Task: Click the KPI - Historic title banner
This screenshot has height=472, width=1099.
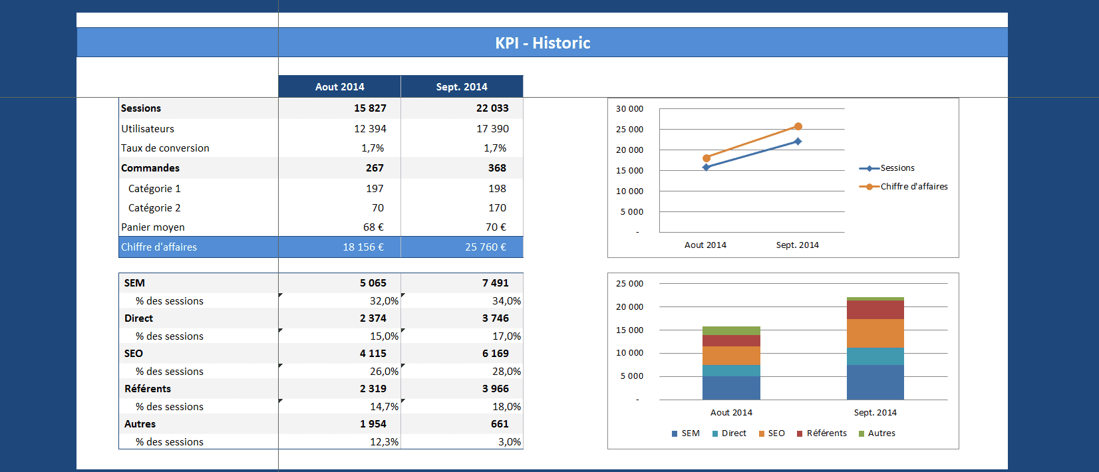Action: 542,43
